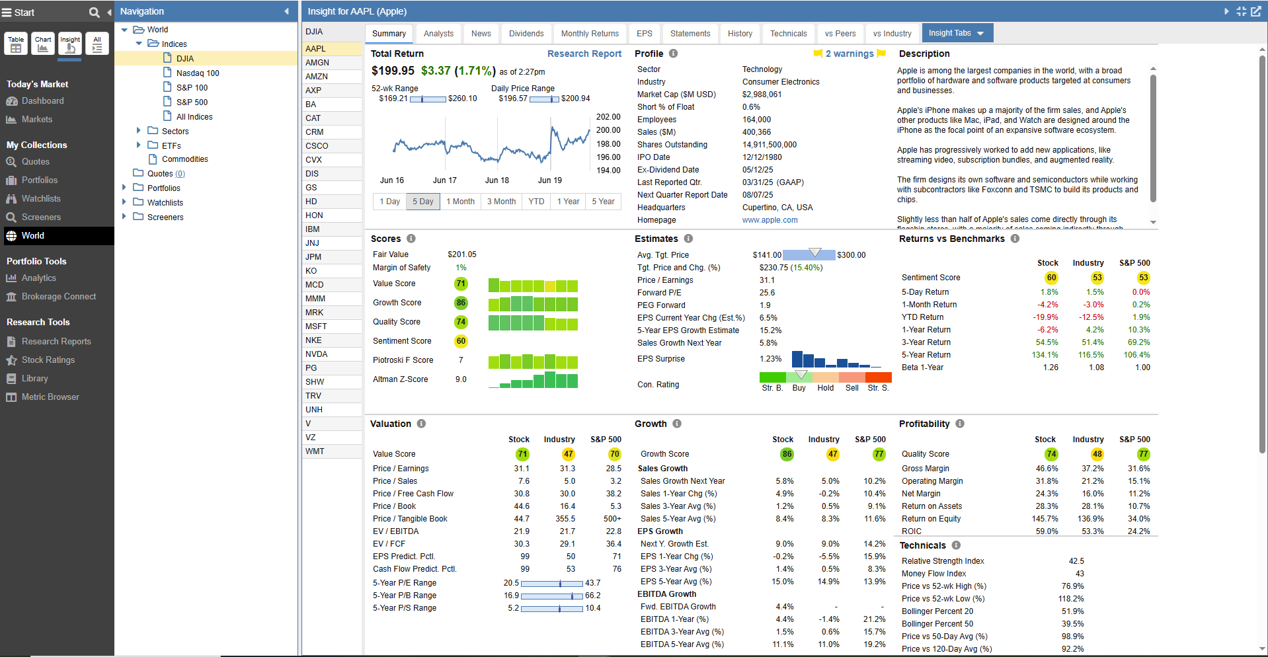Open vs Peers tab

(x=840, y=34)
